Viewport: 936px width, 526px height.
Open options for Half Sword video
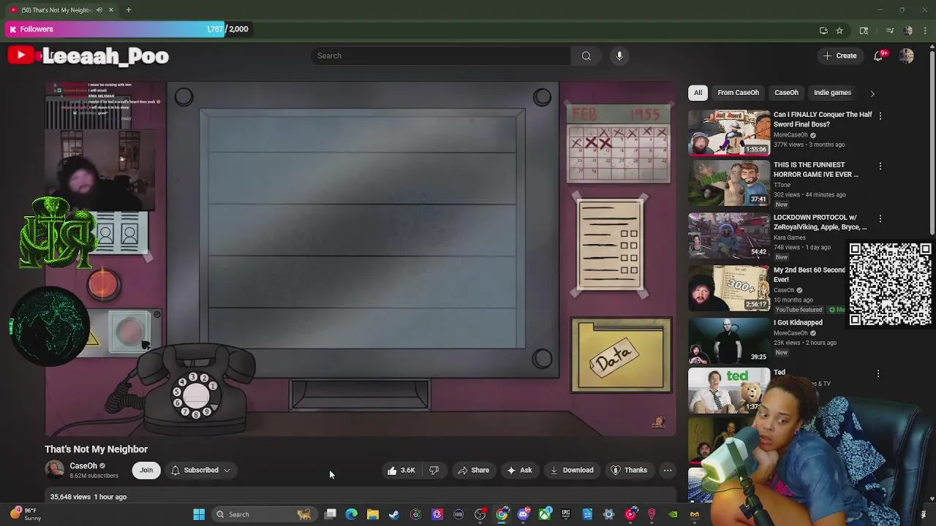(x=880, y=115)
